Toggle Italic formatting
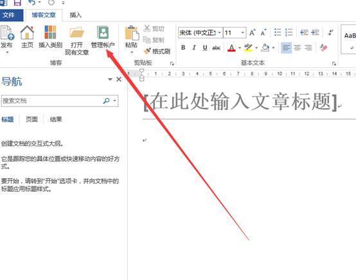 [194, 47]
